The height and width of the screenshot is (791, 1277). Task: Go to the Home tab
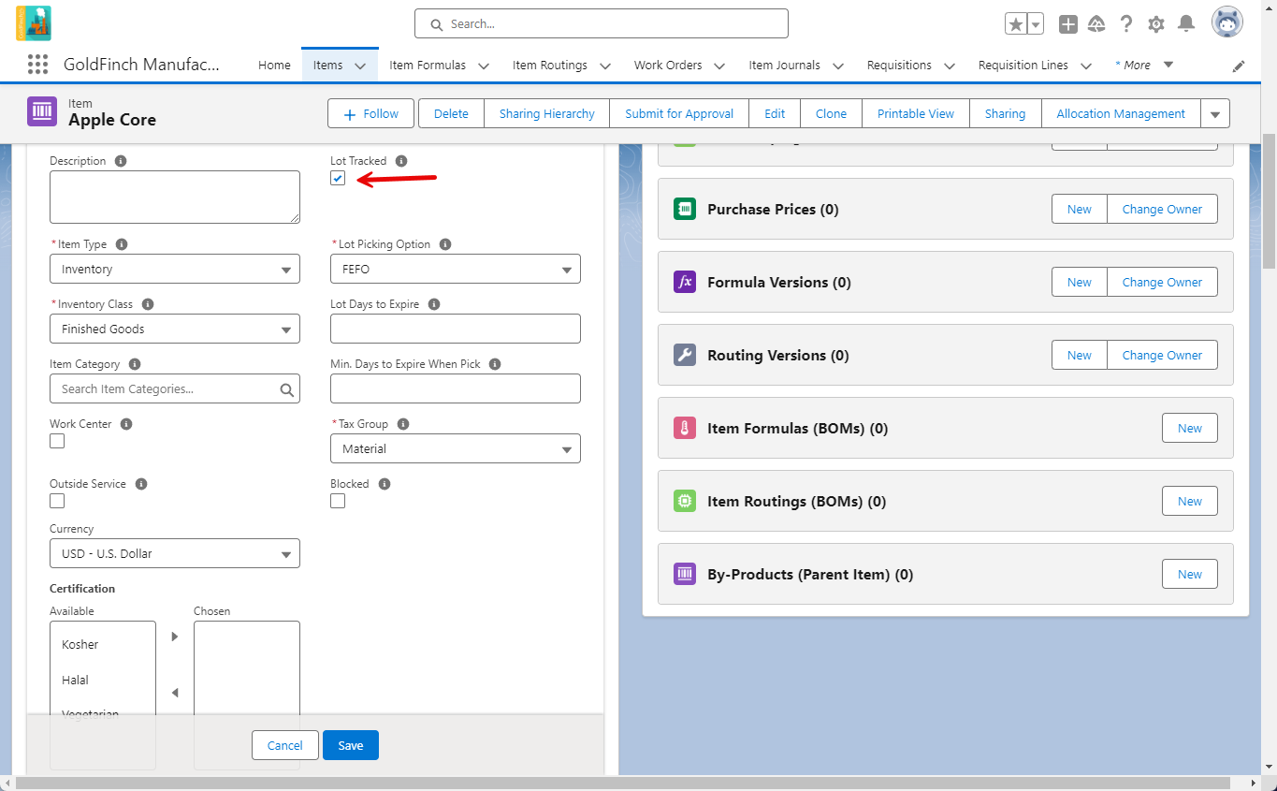click(x=274, y=65)
